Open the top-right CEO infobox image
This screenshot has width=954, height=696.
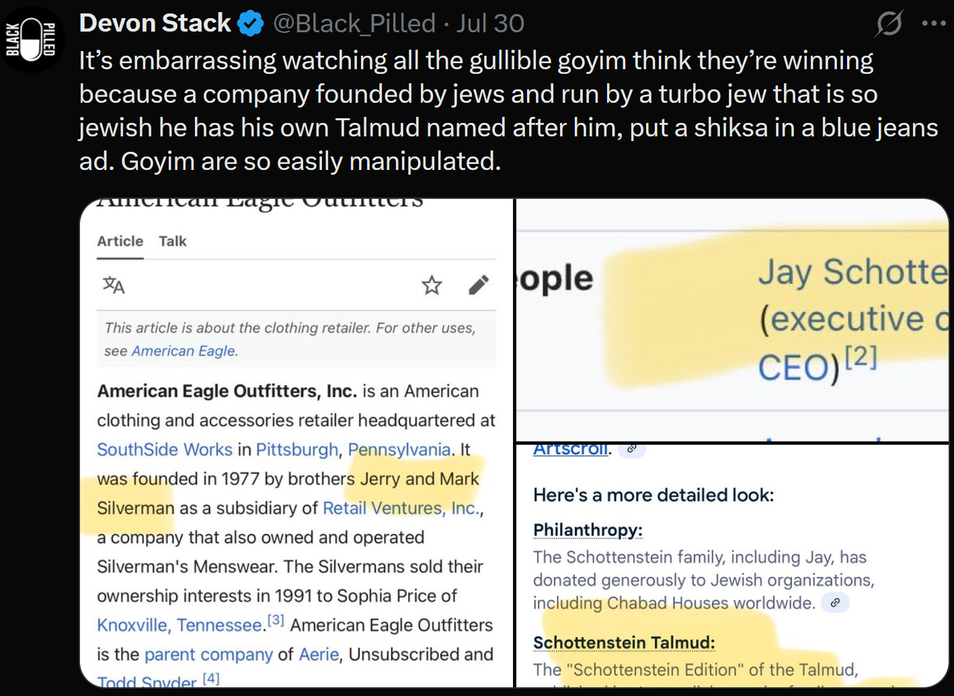[733, 320]
